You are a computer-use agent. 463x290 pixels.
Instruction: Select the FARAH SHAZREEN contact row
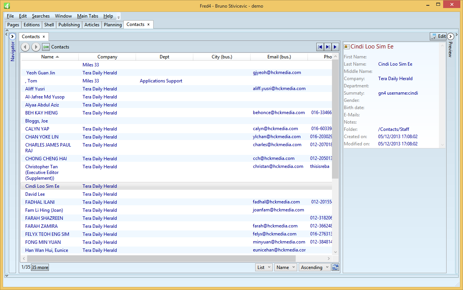[176, 218]
